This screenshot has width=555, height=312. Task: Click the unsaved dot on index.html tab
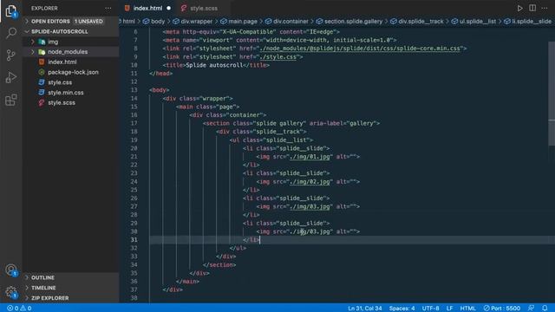click(169, 8)
